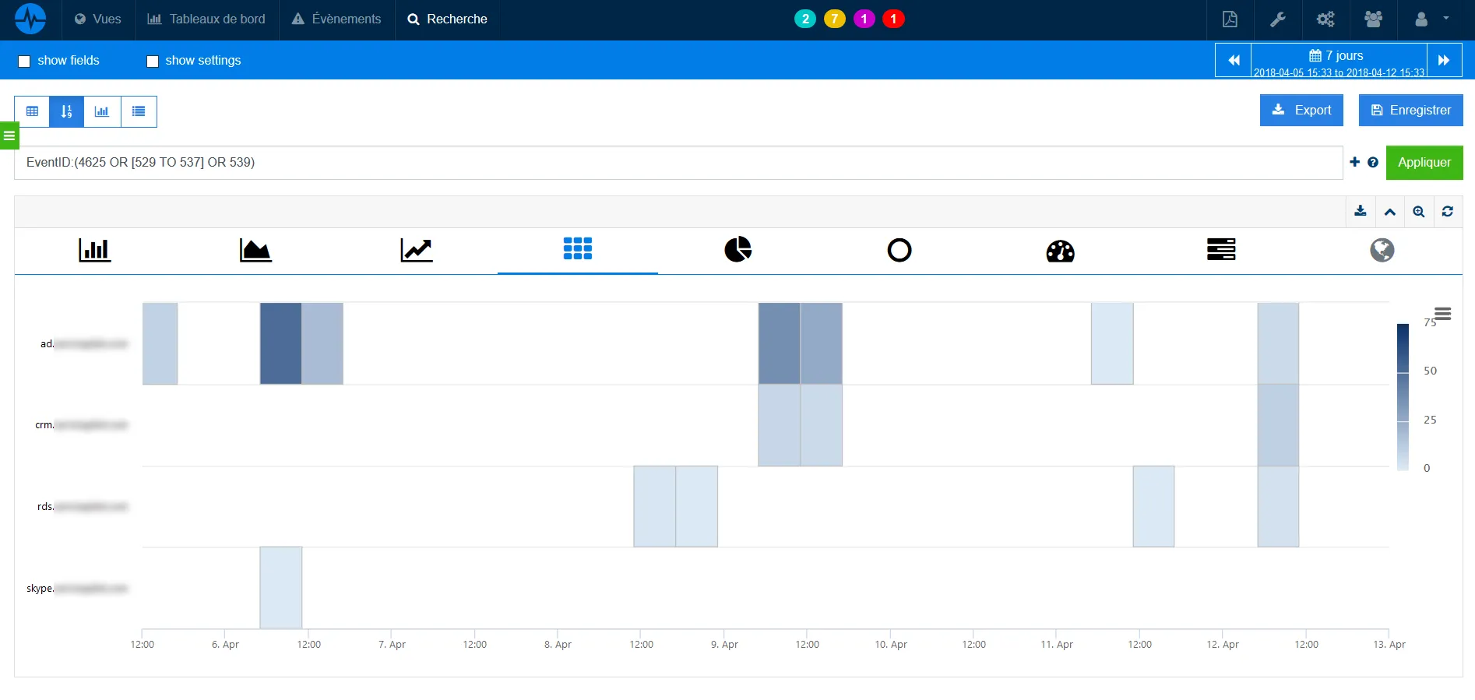Click the magnifier zoom icon
1475x700 pixels.
point(1418,212)
